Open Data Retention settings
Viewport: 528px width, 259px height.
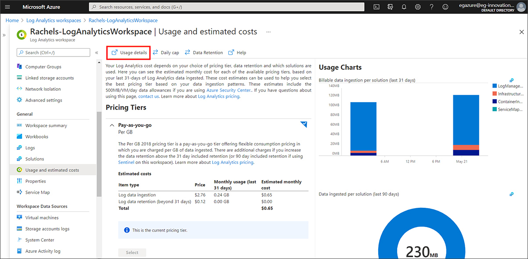[203, 53]
